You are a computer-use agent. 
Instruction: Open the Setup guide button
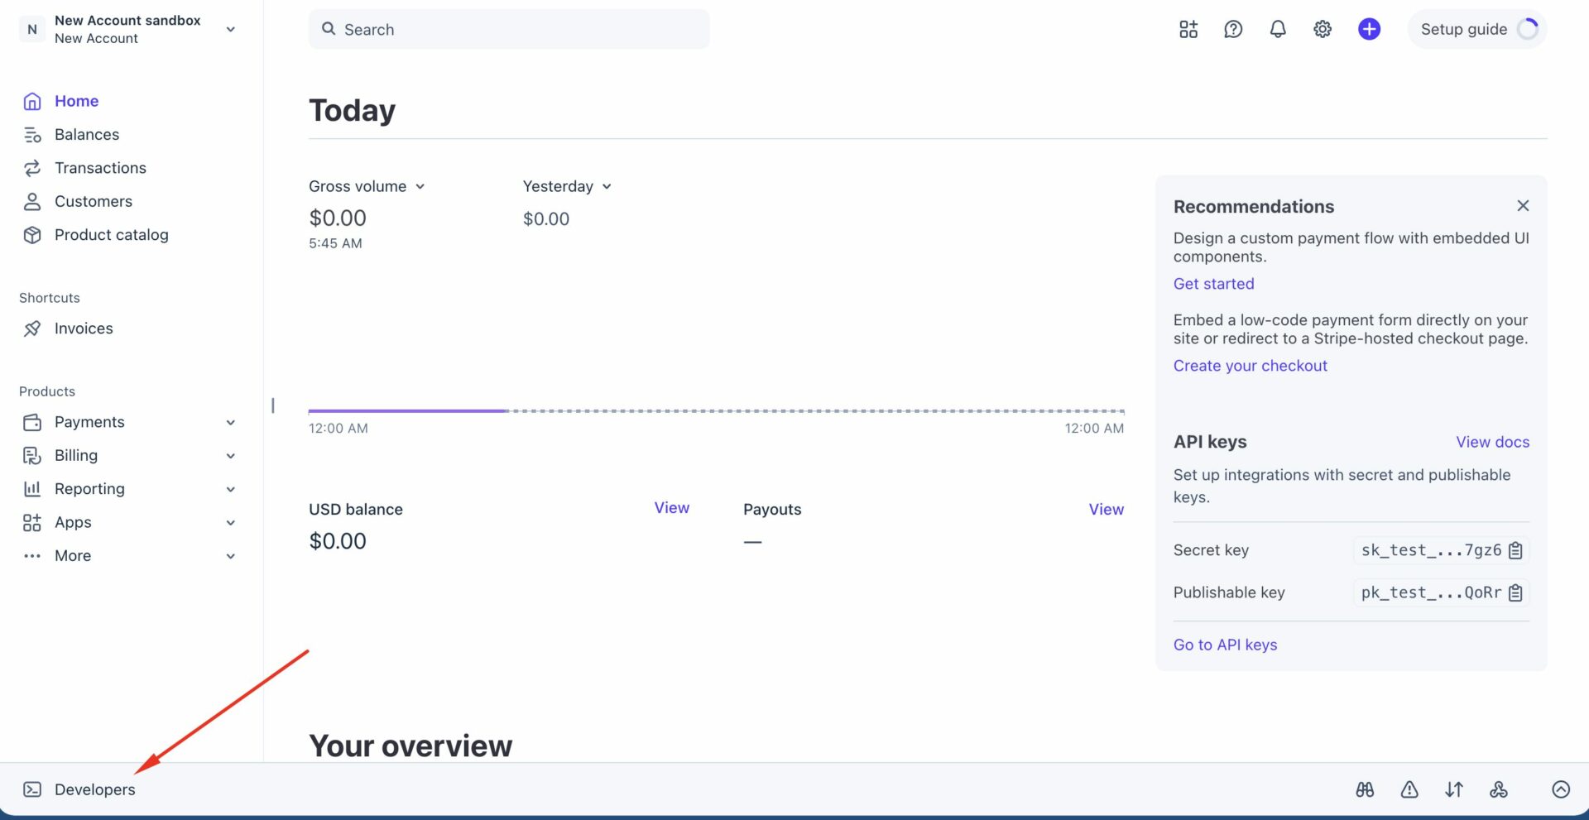1477,30
